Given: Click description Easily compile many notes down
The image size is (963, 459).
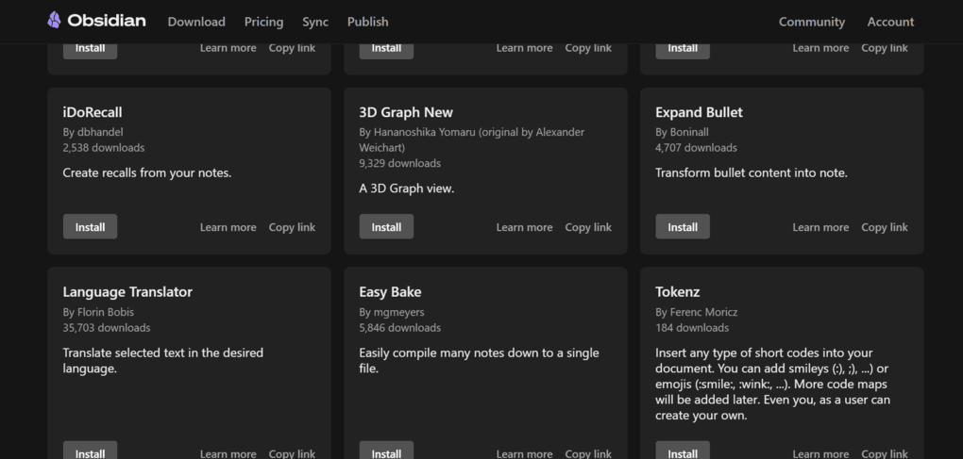Looking at the screenshot, I should 479,361.
